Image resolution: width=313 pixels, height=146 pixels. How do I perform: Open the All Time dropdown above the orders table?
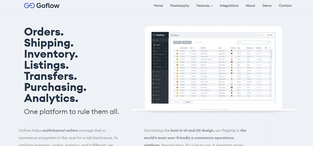pos(187,42)
